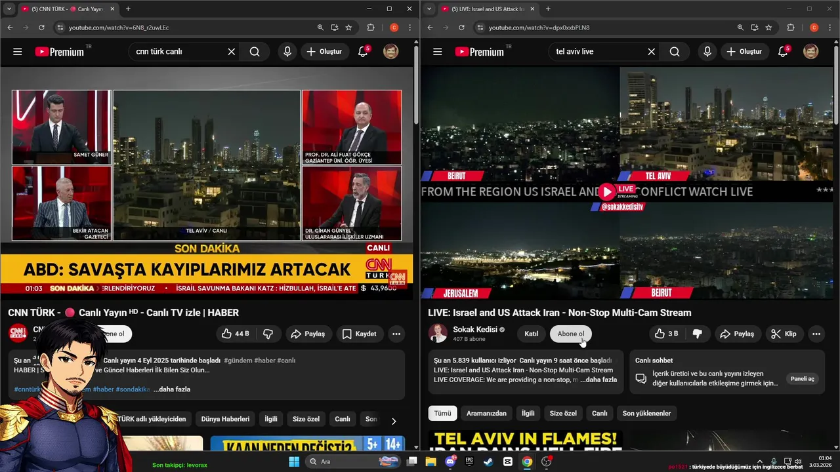
Task: Like the Sokak Kedisi stream showing 3 B
Action: pyautogui.click(x=666, y=334)
